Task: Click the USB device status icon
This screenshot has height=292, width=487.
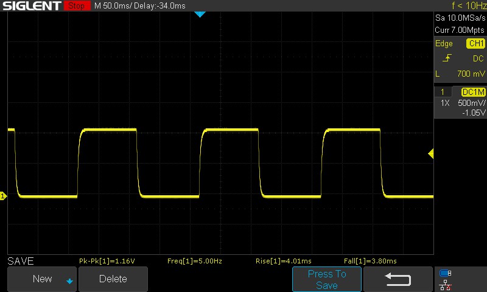Action: pyautogui.click(x=446, y=273)
